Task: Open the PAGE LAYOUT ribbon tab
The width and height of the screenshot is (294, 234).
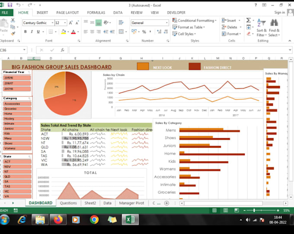Action: coord(67,13)
